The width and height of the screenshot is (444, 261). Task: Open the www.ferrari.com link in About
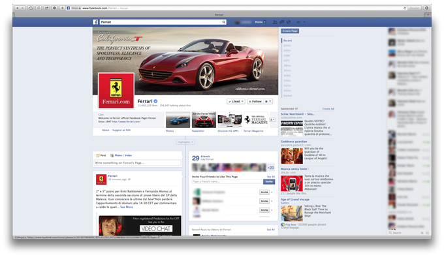click(x=126, y=121)
